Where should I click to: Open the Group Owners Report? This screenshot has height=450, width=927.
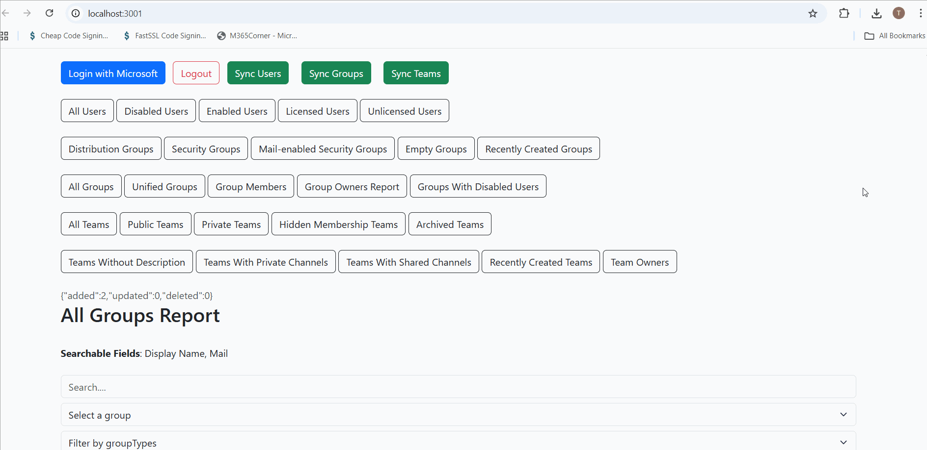coord(352,186)
